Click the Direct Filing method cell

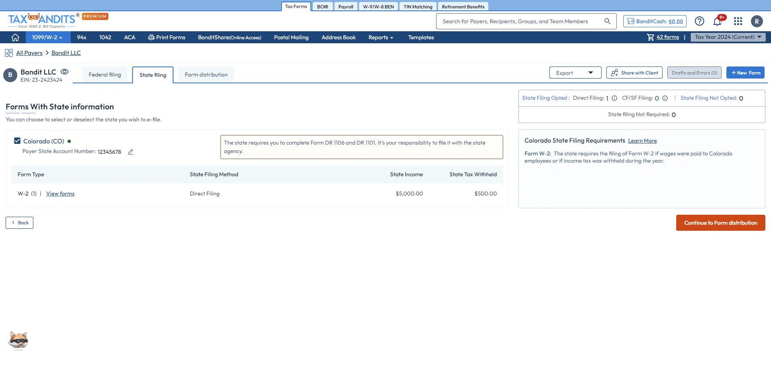(x=205, y=194)
